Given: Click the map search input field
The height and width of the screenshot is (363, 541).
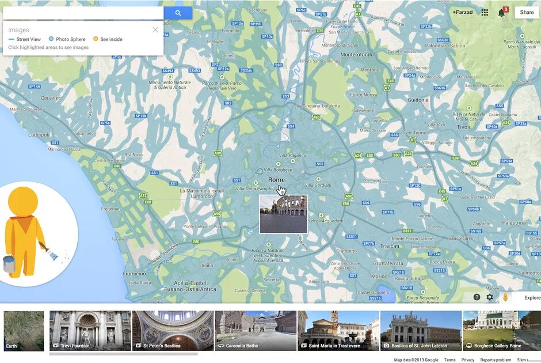Looking at the screenshot, I should tap(83, 13).
